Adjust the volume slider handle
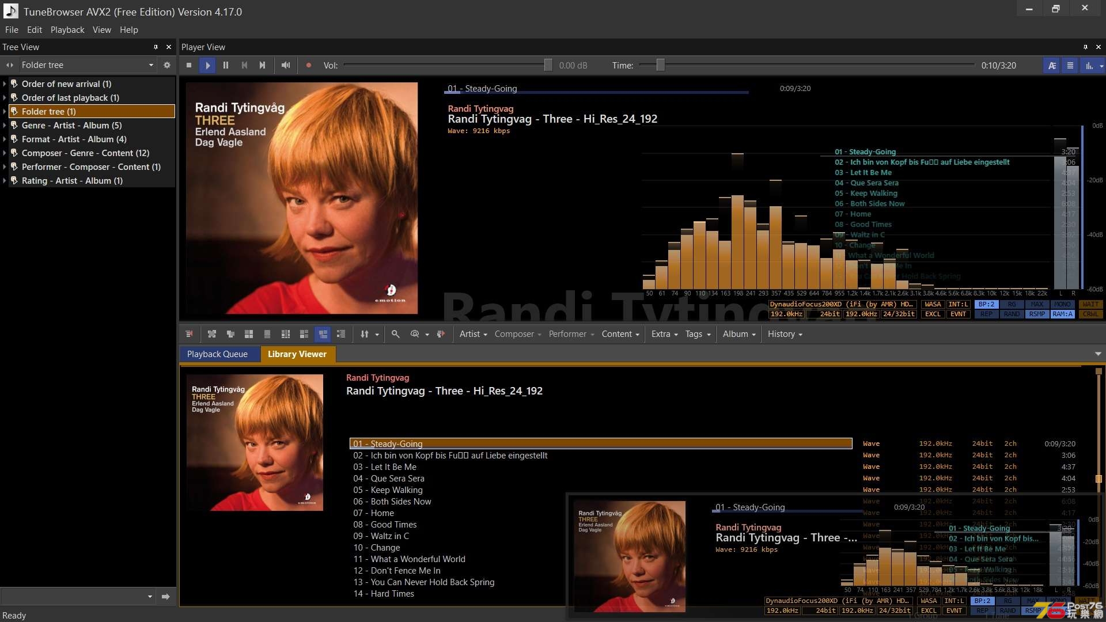The width and height of the screenshot is (1106, 622). tap(548, 65)
